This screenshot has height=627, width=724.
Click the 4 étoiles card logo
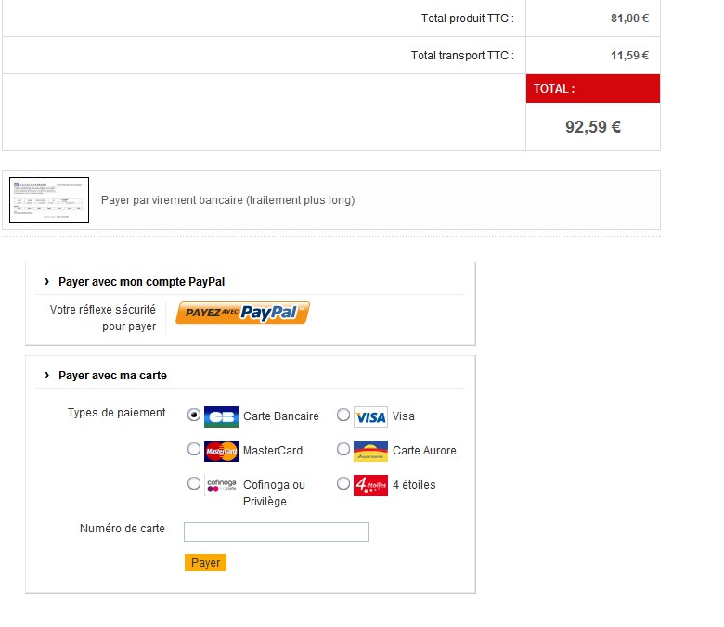pyautogui.click(x=370, y=484)
